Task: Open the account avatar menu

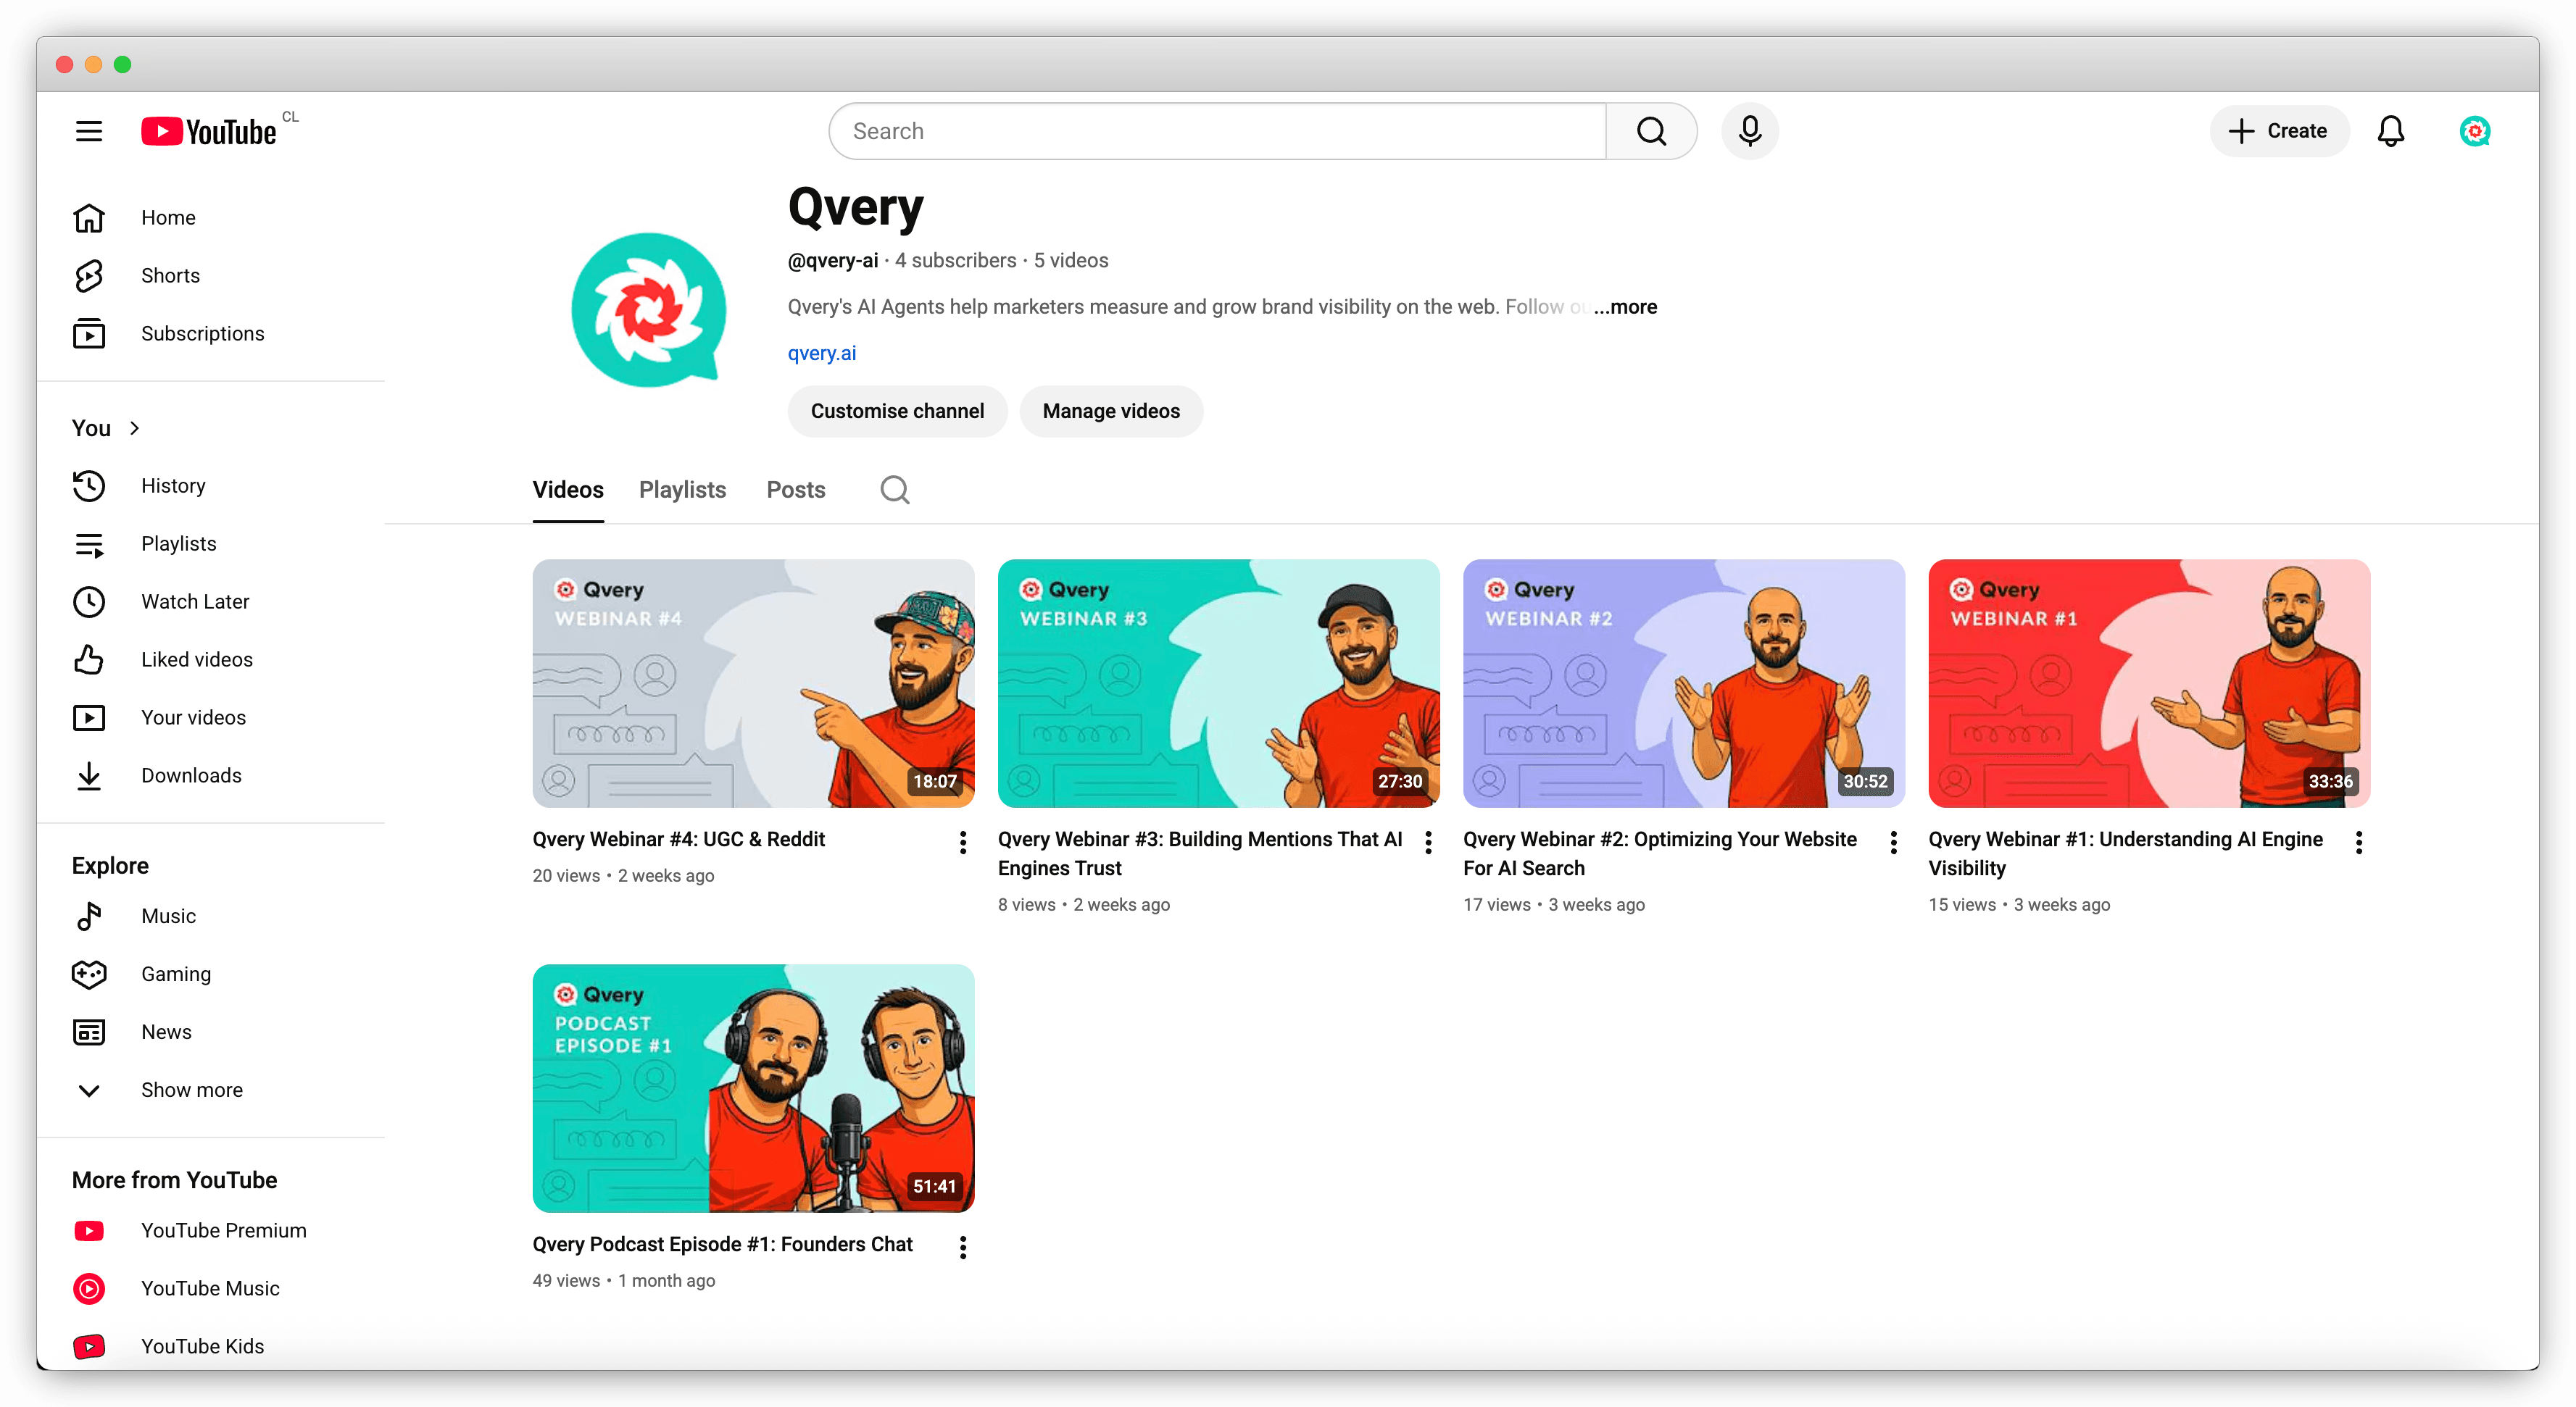Action: click(x=2474, y=131)
